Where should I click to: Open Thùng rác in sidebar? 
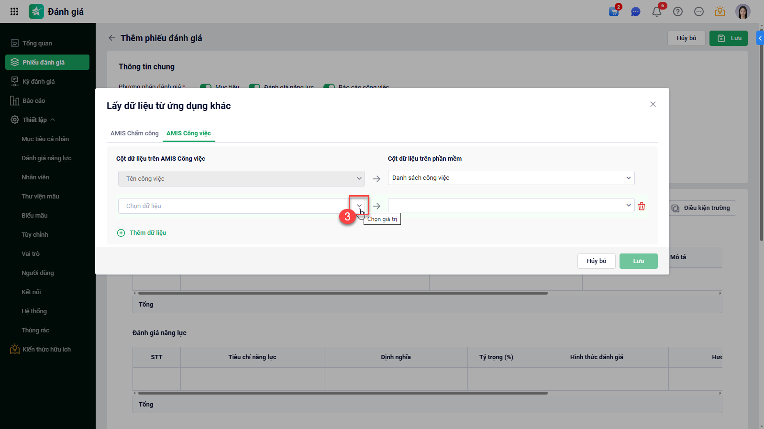click(x=35, y=330)
